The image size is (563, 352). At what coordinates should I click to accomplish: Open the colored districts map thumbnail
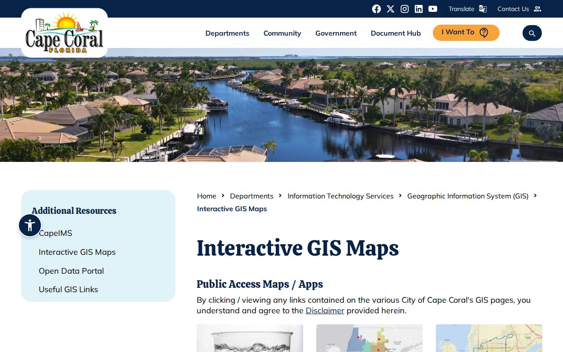[x=369, y=338]
